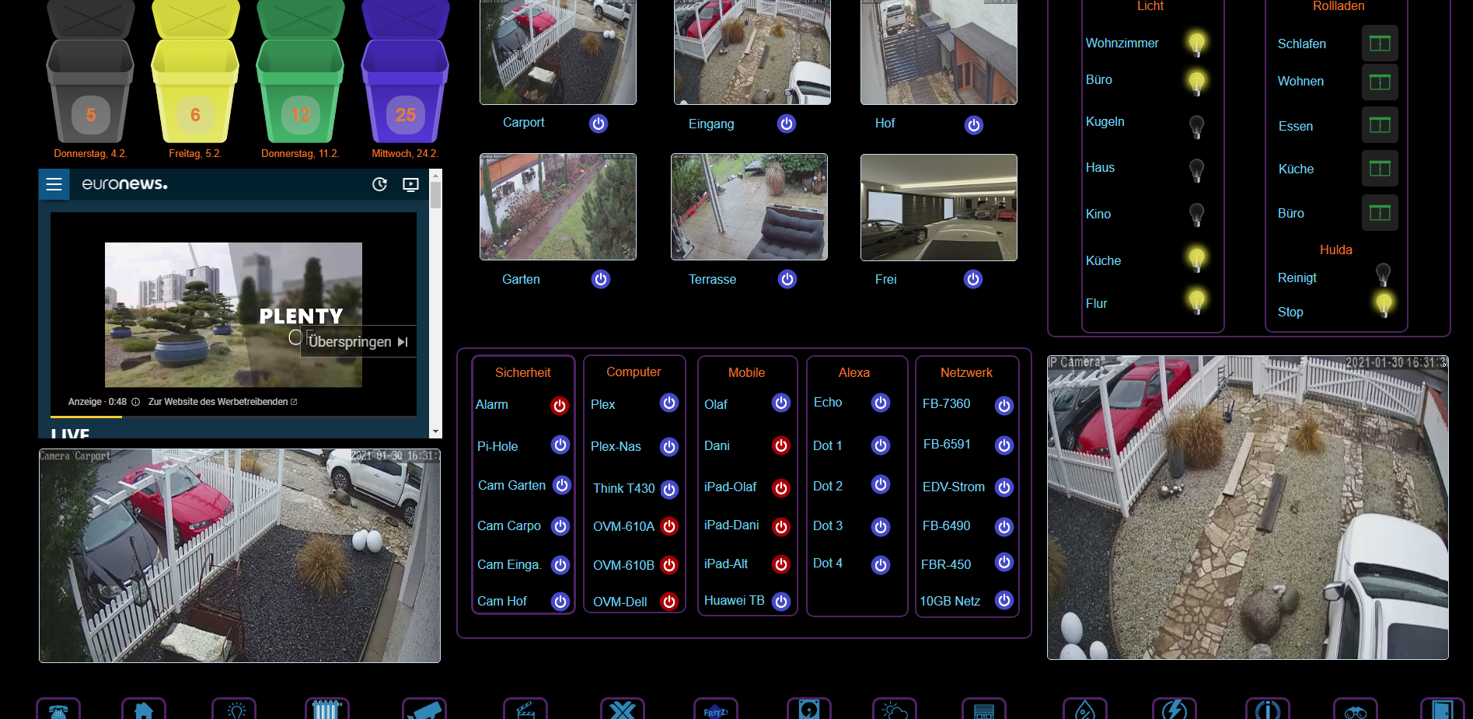
Task: Click the Sicherheit panel heading
Action: 523,373
